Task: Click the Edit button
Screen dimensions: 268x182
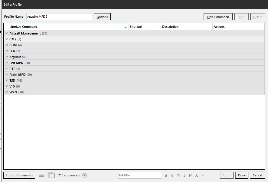Action: (x=241, y=17)
